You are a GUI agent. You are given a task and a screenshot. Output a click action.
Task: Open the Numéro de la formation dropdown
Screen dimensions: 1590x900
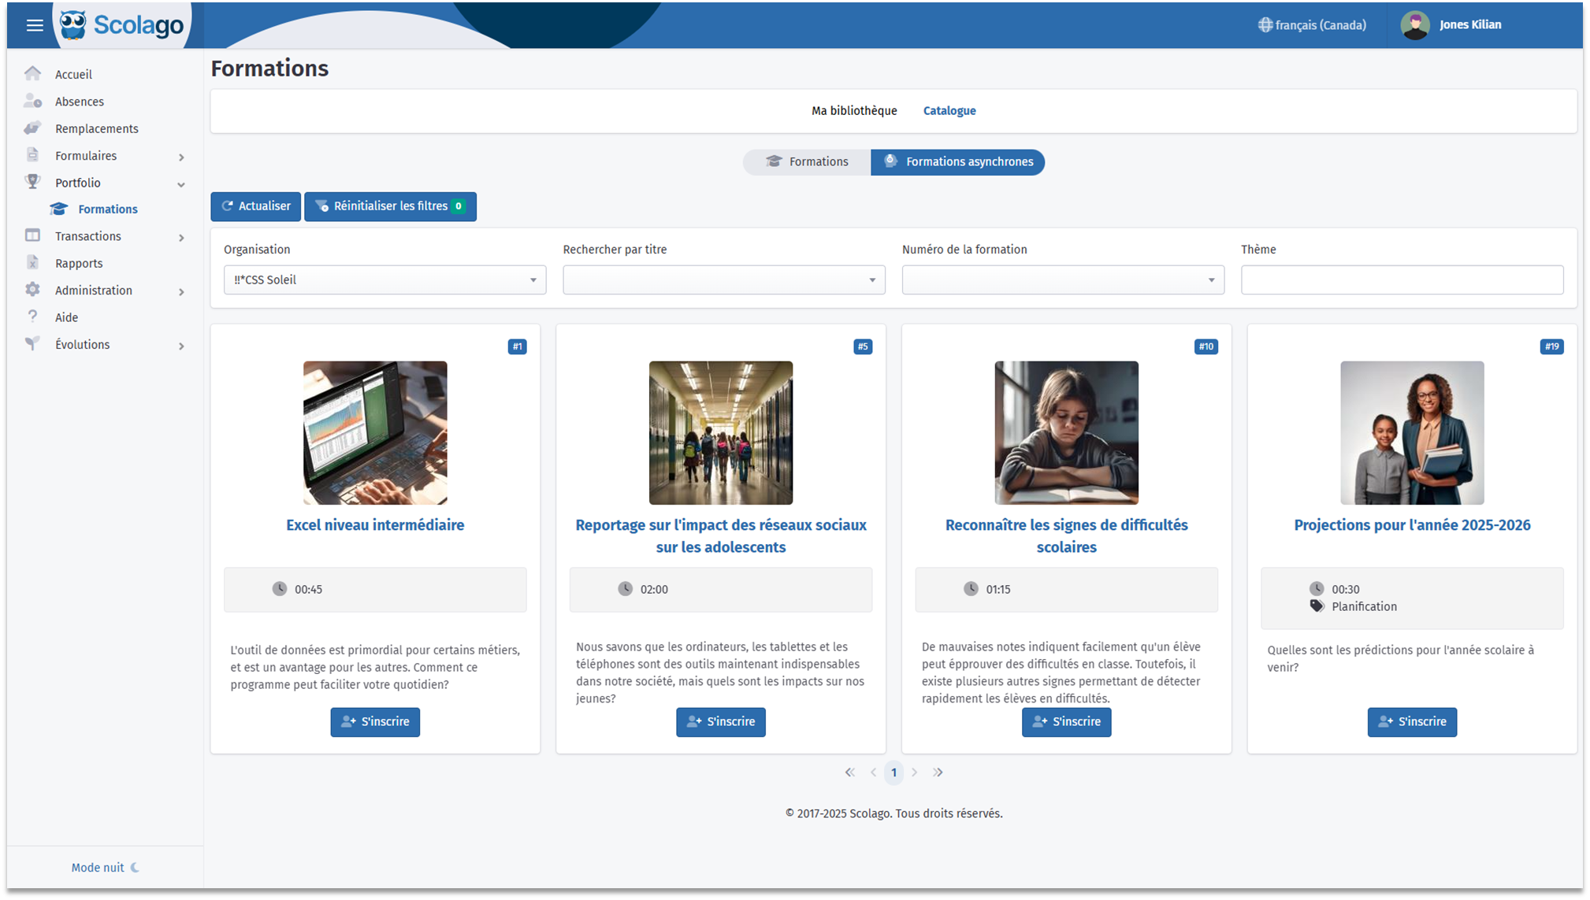1062,280
